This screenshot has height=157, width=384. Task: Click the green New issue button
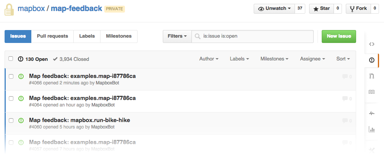coord(339,36)
